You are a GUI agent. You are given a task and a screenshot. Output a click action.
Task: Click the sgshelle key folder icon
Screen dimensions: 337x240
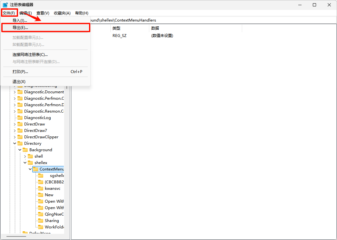click(41, 176)
